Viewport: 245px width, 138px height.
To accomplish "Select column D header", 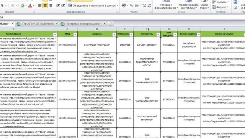I will [97, 29].
